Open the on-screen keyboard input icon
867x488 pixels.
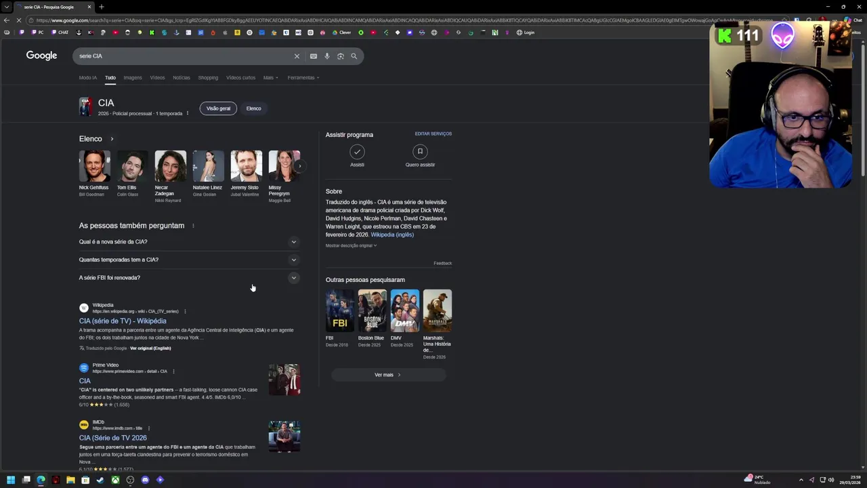314,56
